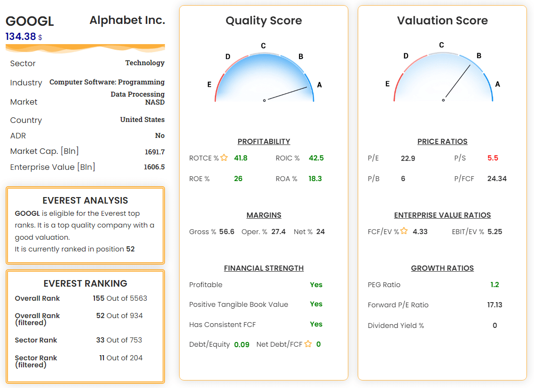Click the Quality Score title

click(264, 21)
